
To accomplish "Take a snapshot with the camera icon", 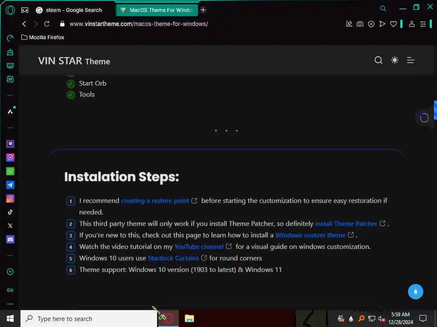I will click(360, 24).
